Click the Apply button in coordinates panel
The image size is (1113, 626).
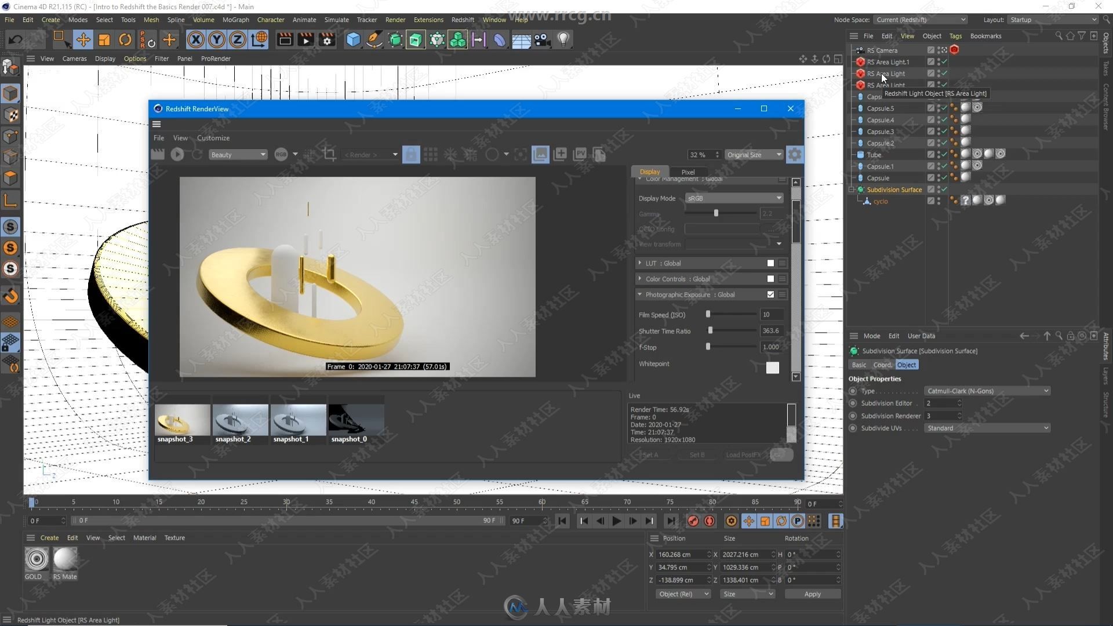click(x=812, y=594)
